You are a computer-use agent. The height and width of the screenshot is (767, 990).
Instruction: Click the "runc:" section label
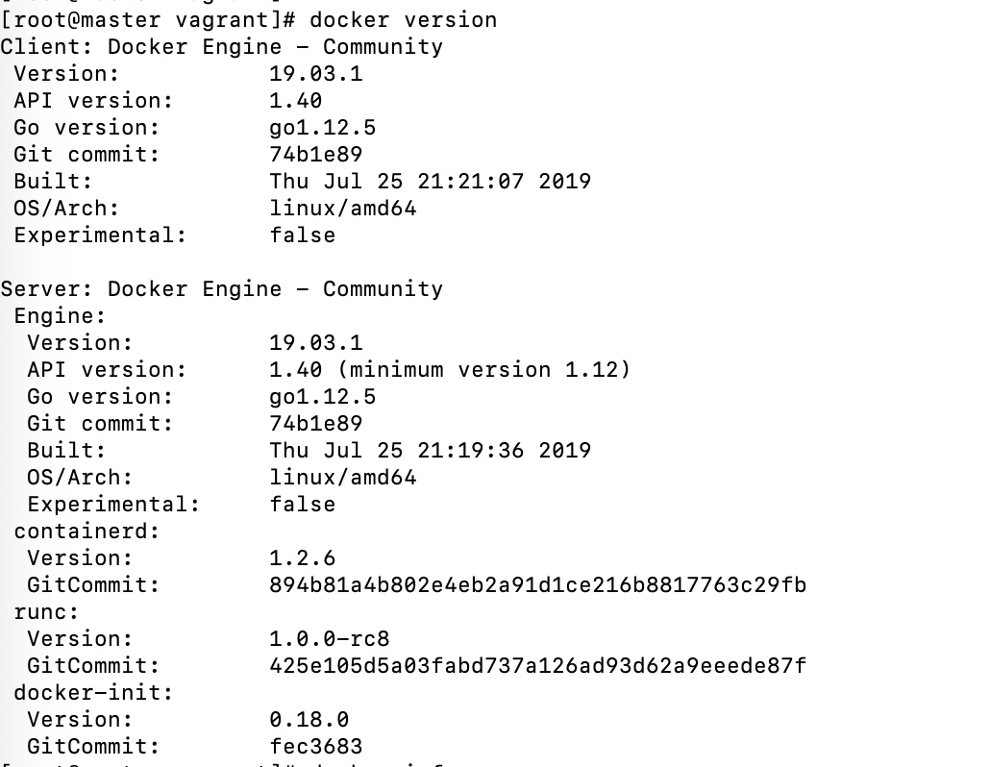(x=46, y=611)
